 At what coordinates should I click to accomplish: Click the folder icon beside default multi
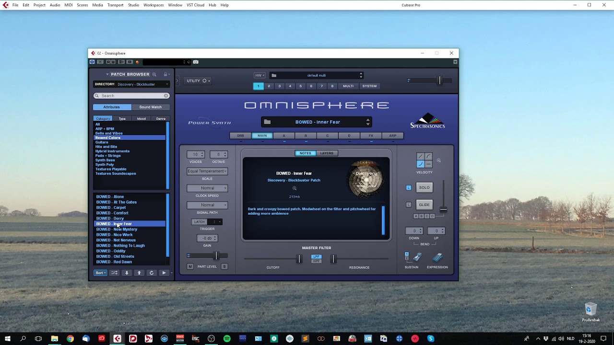274,75
